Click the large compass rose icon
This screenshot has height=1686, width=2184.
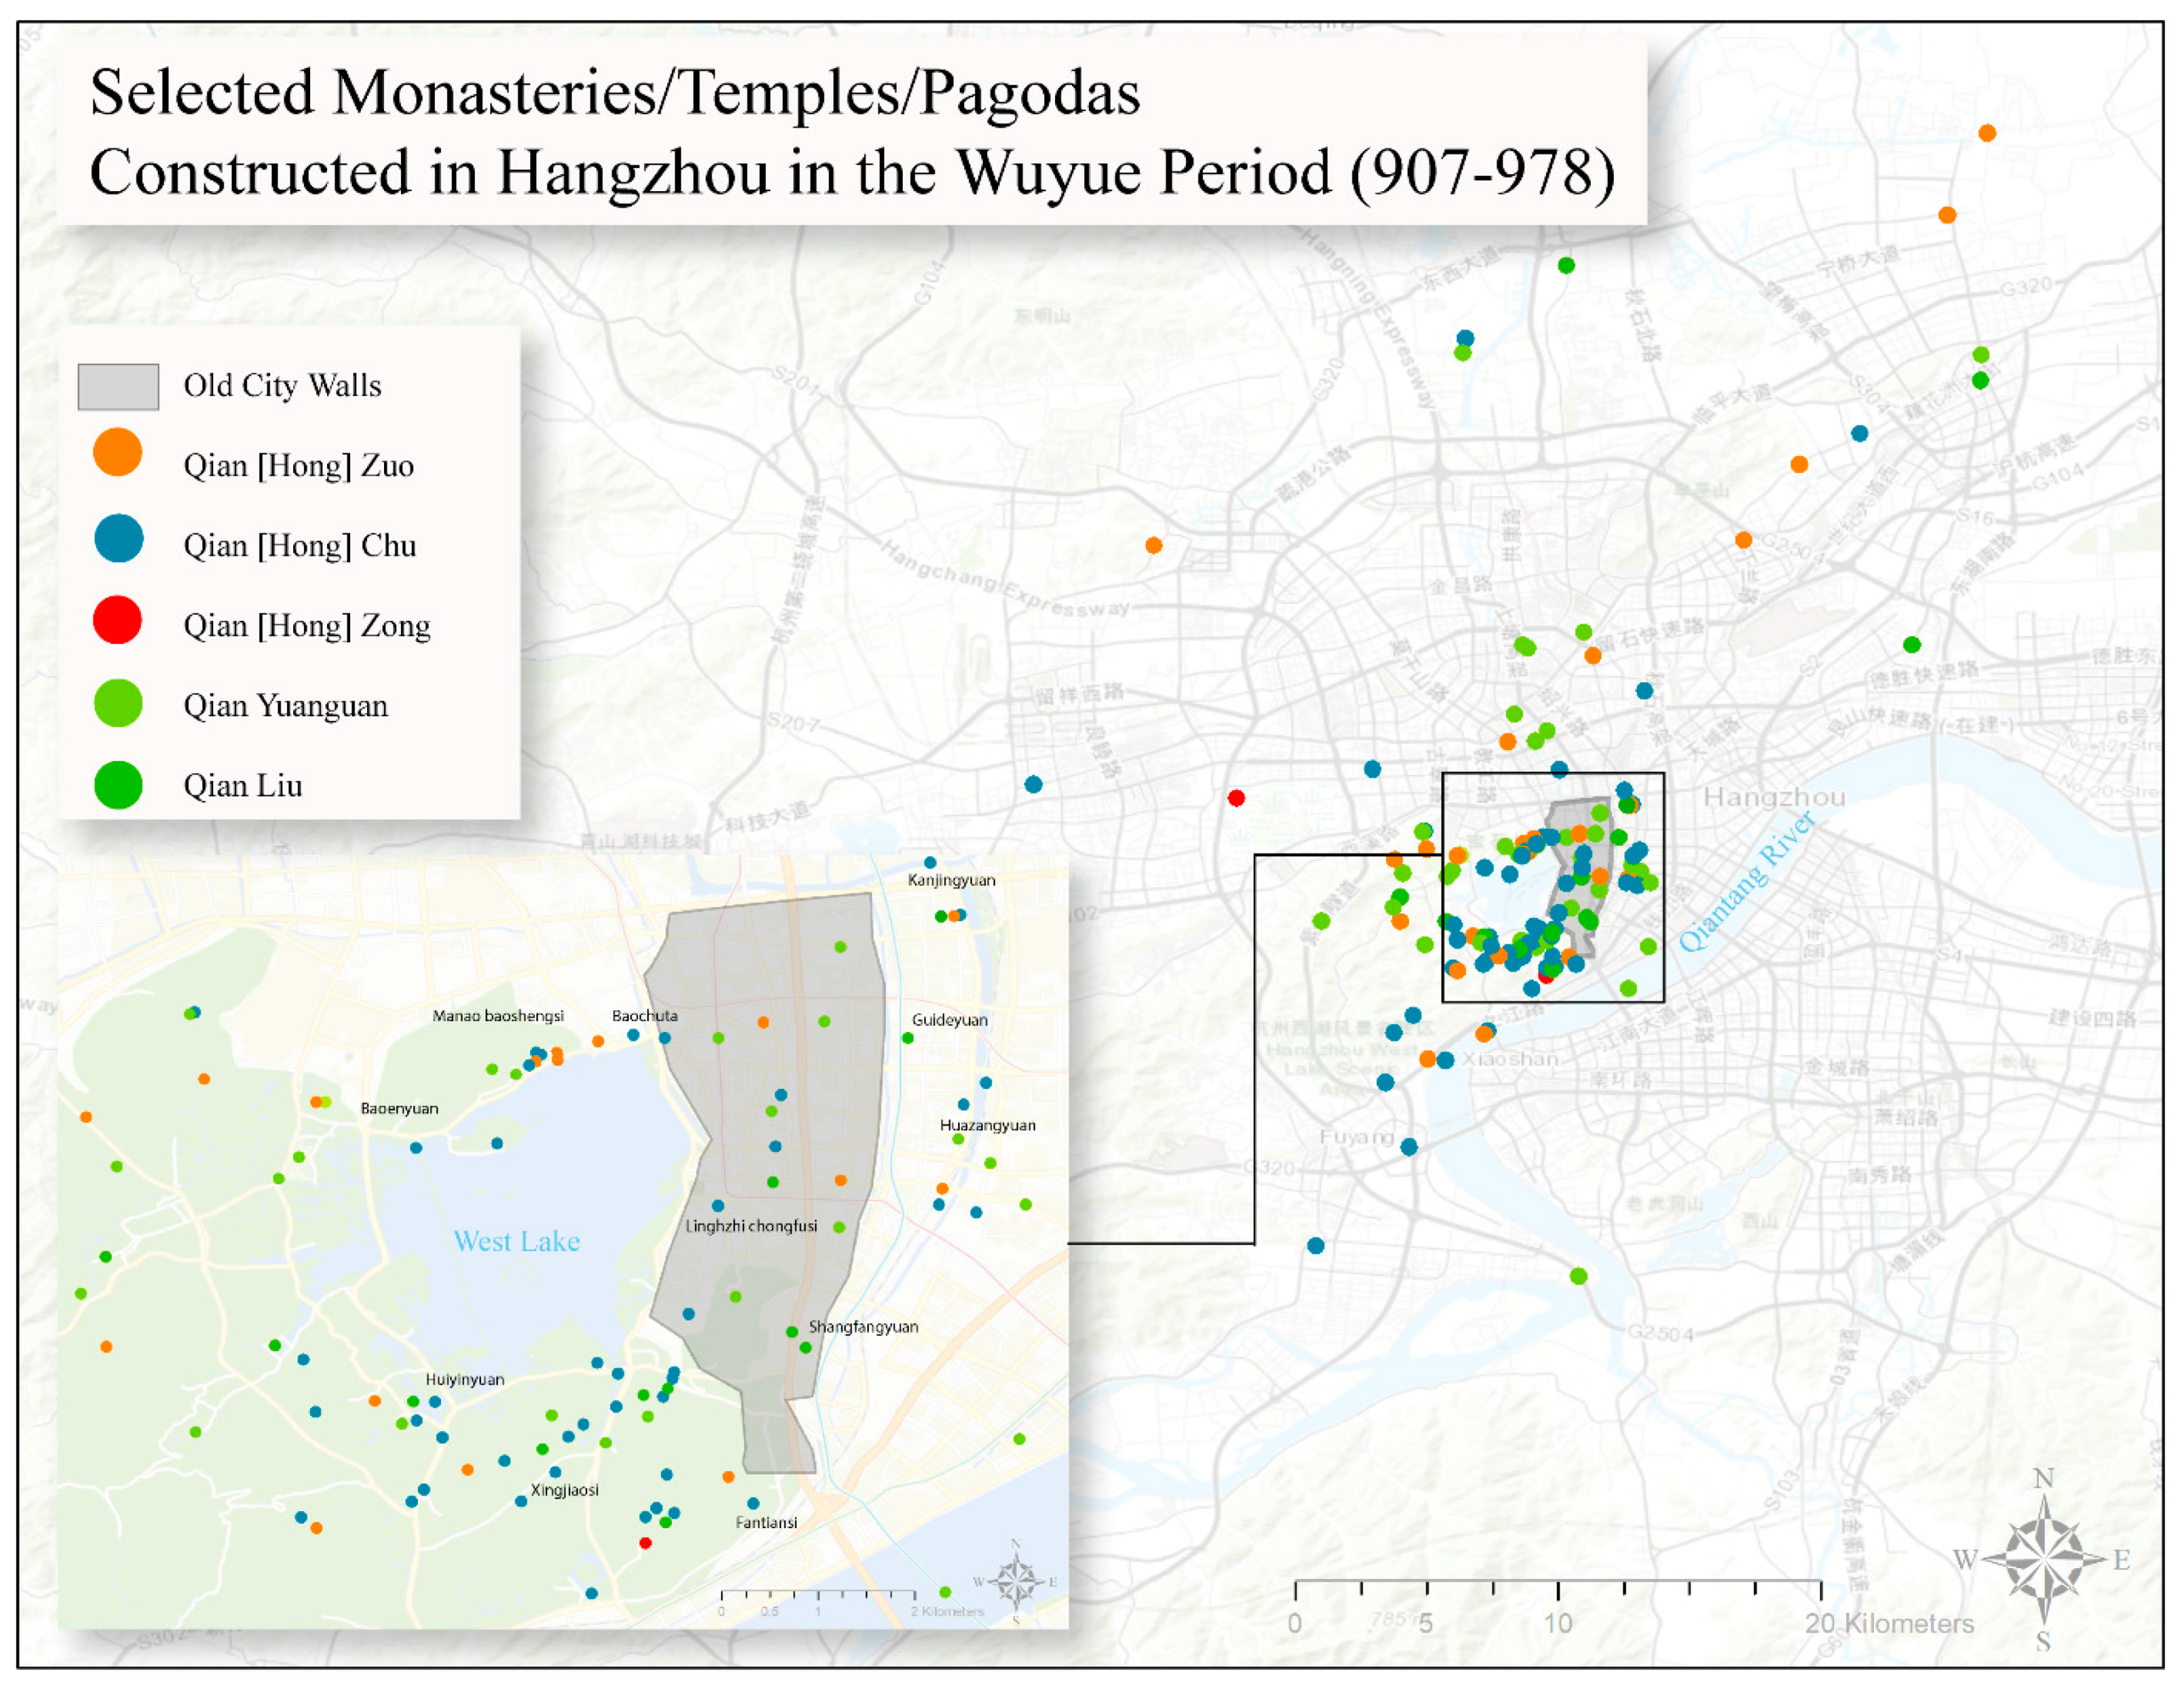tap(2043, 1558)
